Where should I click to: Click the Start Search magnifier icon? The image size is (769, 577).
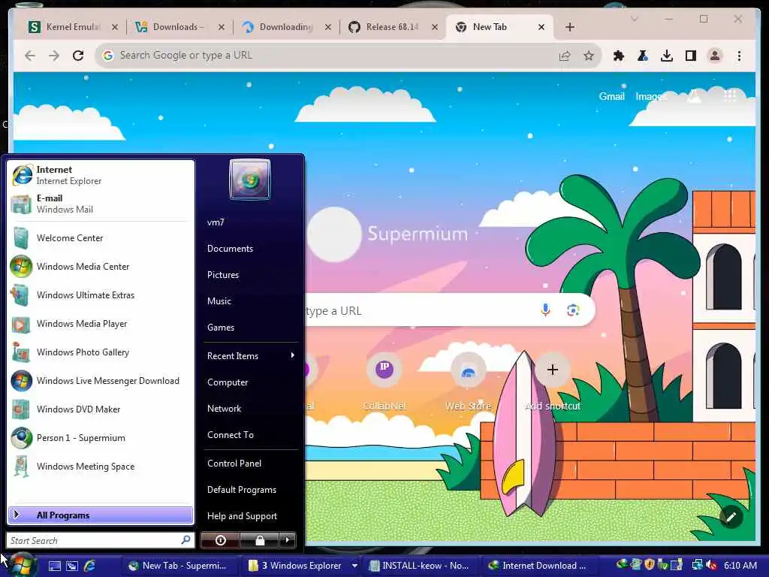point(186,540)
